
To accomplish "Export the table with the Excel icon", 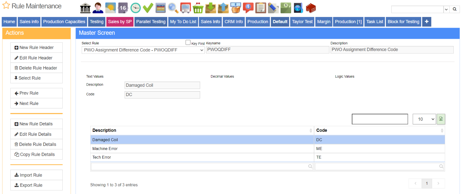I will (x=441, y=119).
